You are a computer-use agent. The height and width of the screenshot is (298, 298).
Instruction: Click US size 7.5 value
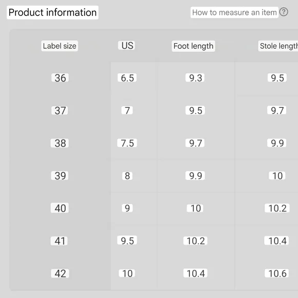click(x=127, y=143)
